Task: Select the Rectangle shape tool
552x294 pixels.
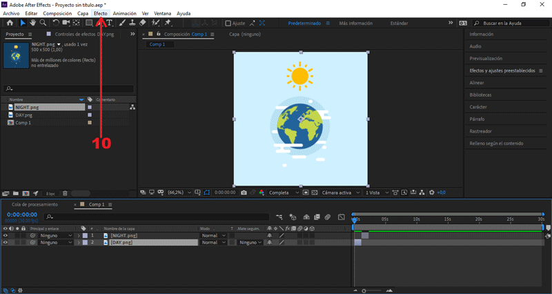Action: 89,23
